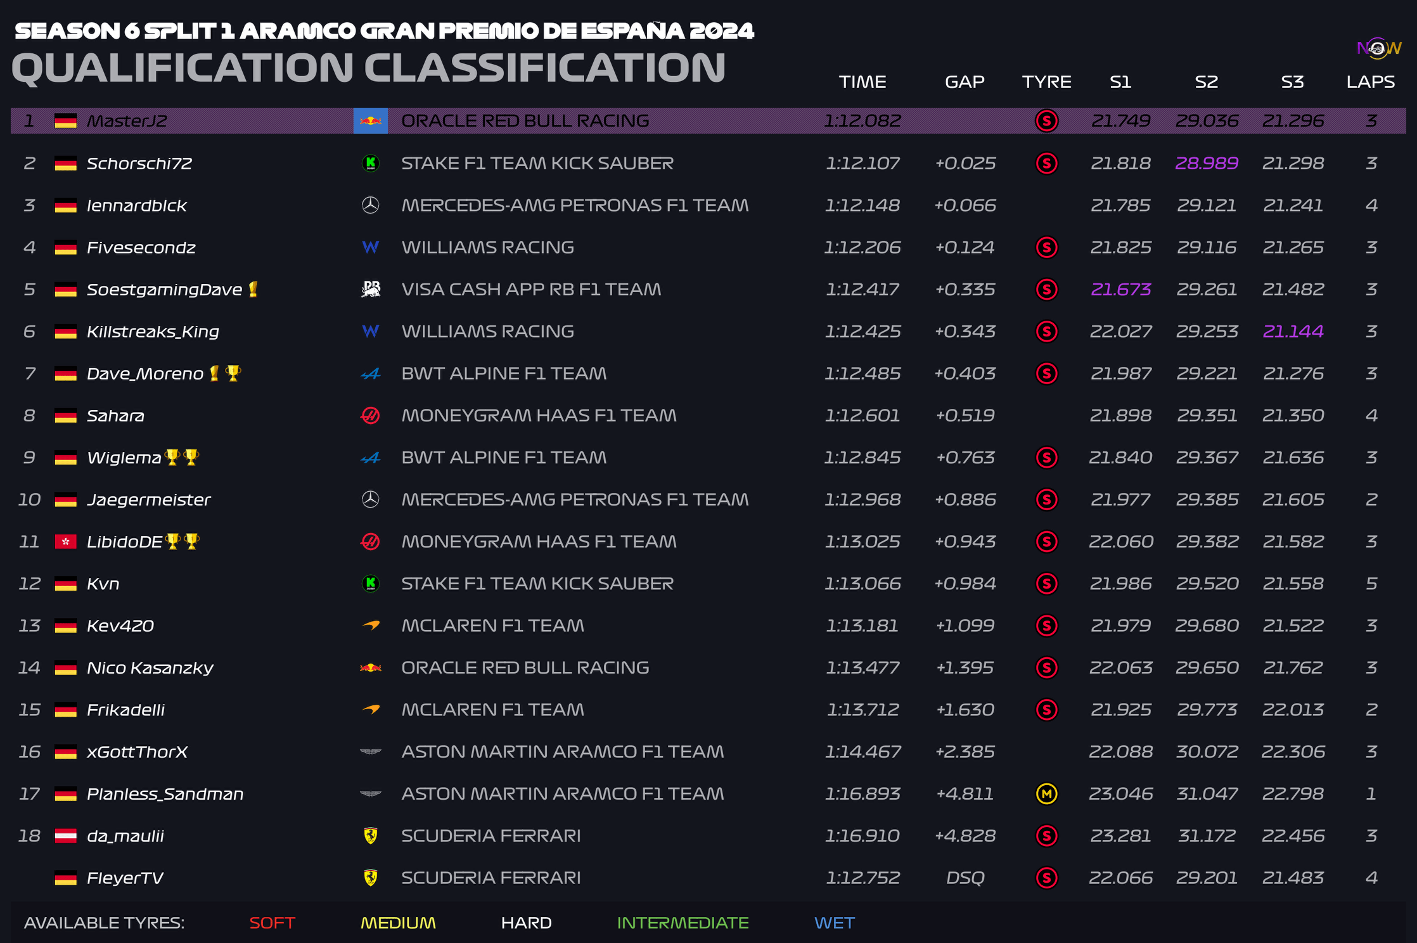
Task: Click the Ferrari shield beside FleyerTV
Action: point(371,878)
